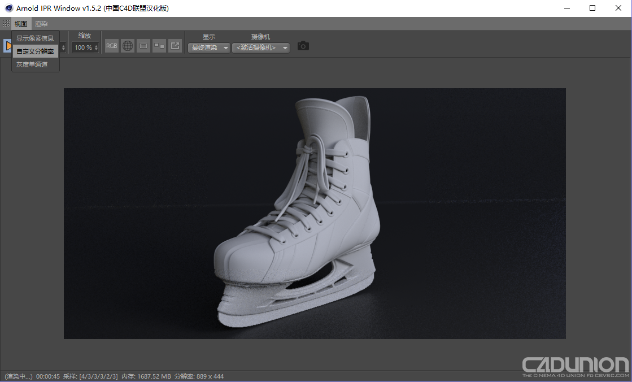The image size is (632, 382).
Task: Click the 分辨率: 889 x 444 status text
Action: 199,376
